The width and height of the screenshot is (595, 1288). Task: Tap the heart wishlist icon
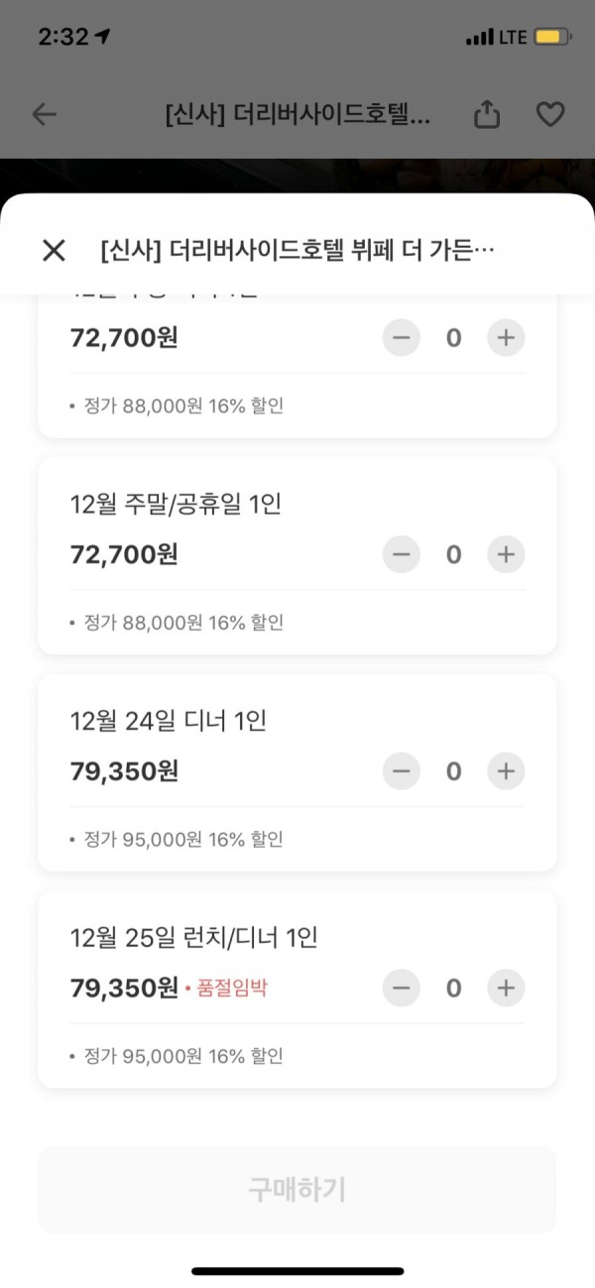pos(550,115)
